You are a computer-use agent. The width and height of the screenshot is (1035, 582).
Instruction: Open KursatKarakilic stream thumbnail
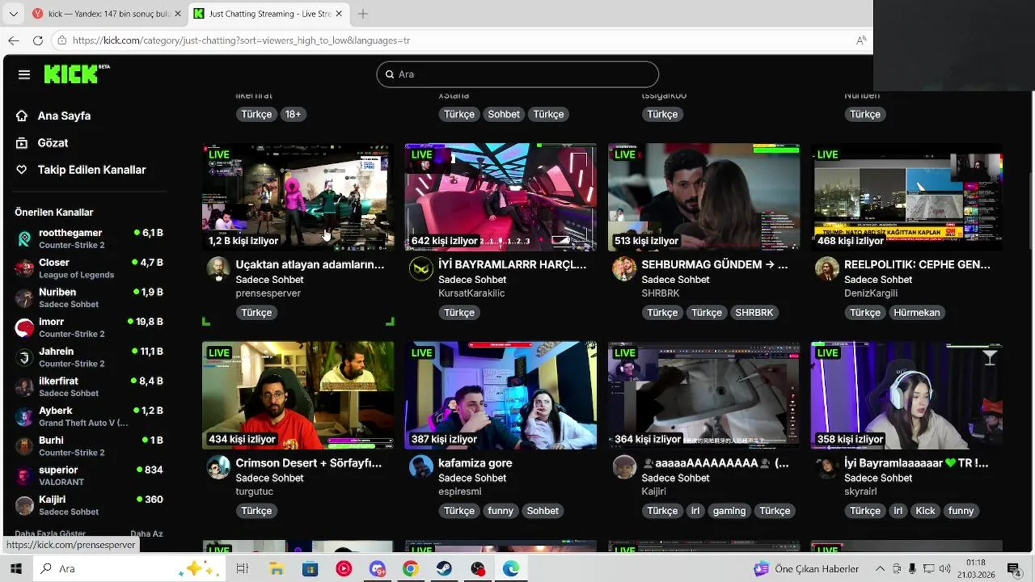[501, 197]
